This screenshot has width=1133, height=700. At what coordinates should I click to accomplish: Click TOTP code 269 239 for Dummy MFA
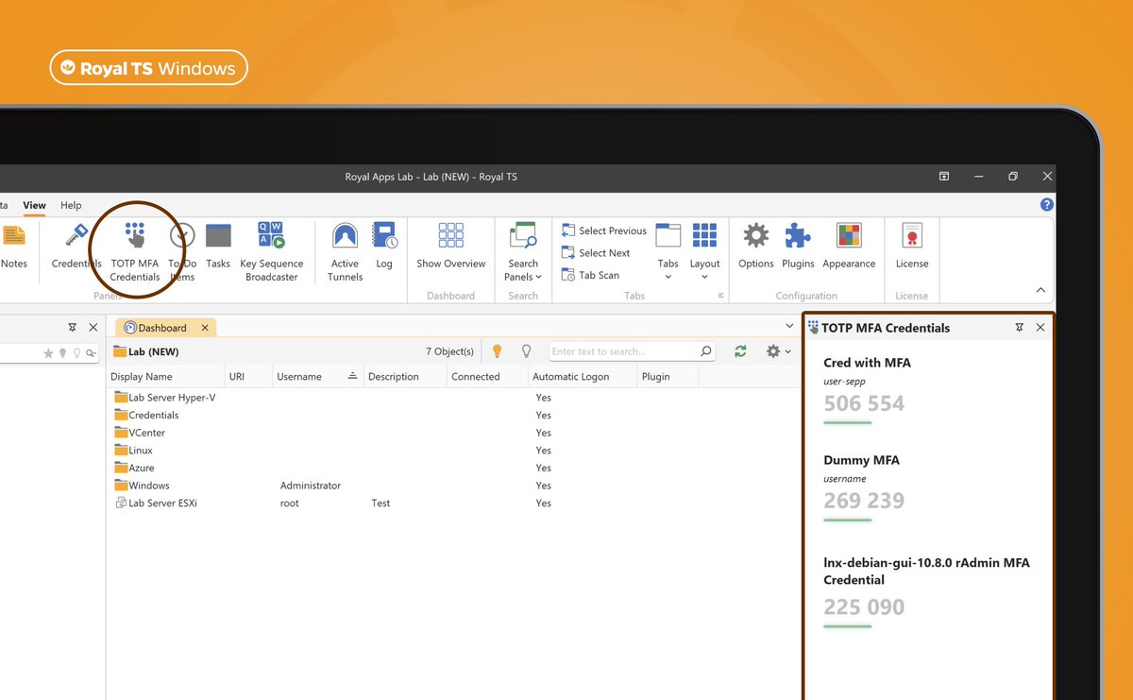[864, 501]
